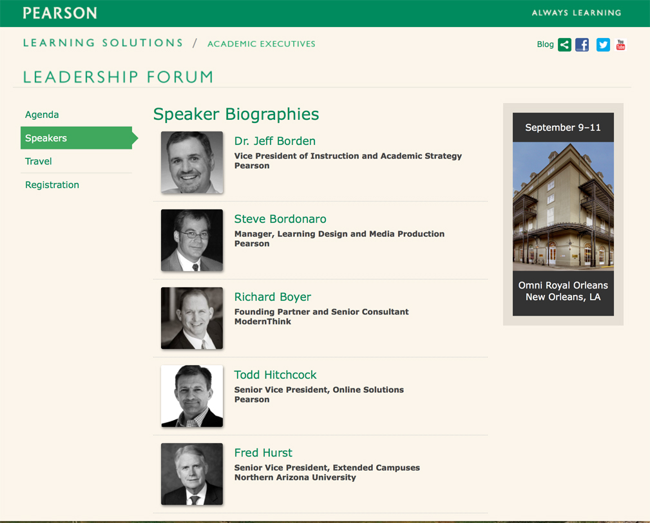
Task: Click the Pearson logo
Action: [60, 13]
